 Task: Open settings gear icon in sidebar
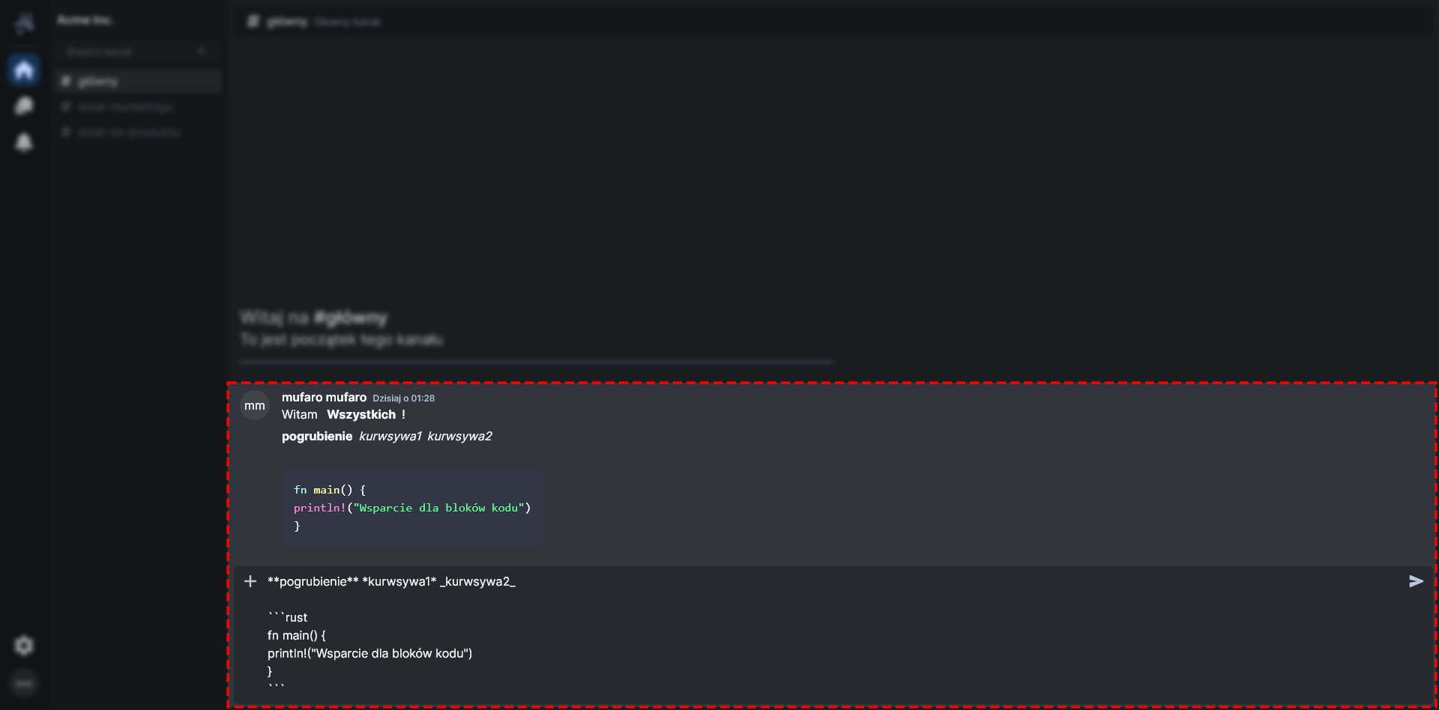[x=24, y=646]
